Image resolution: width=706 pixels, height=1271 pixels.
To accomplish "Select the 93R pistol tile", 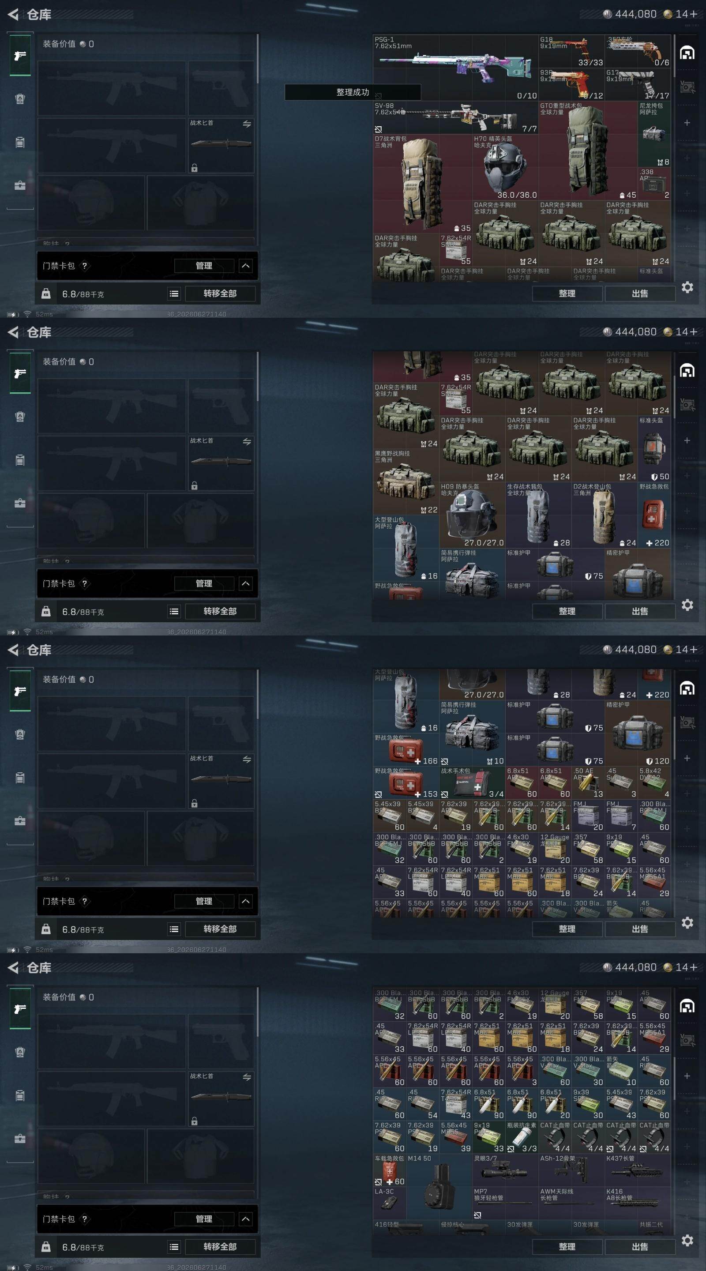I will (571, 84).
